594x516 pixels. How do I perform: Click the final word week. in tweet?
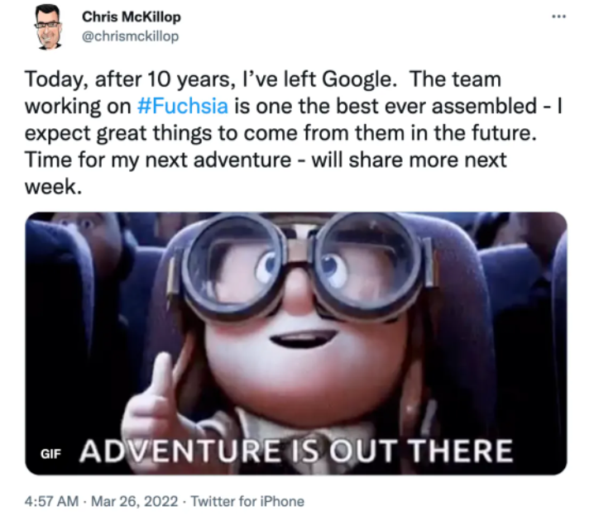pos(54,187)
